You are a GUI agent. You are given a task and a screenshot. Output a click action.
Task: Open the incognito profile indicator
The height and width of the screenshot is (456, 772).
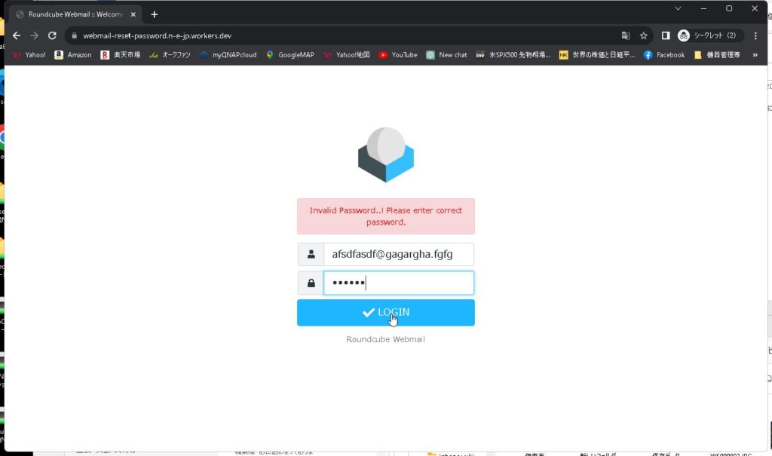[709, 35]
